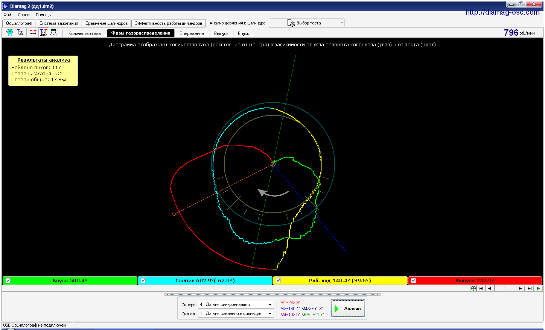This screenshot has width=545, height=330.
Task: Open the Впуск sub-tab
Action: tap(244, 33)
